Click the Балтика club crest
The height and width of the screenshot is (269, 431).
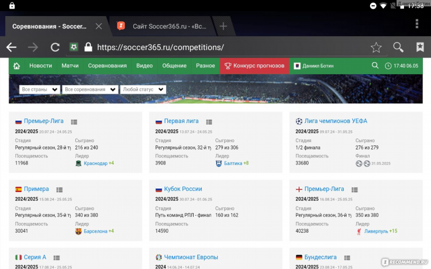point(218,163)
